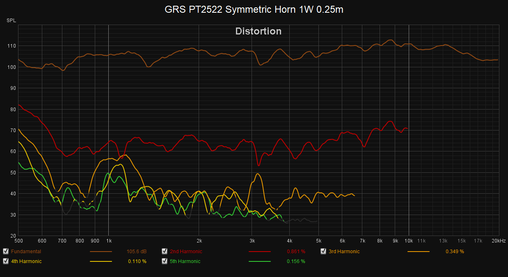Click the Fundamental legend label
The image size is (508, 277).
[x=26, y=252]
